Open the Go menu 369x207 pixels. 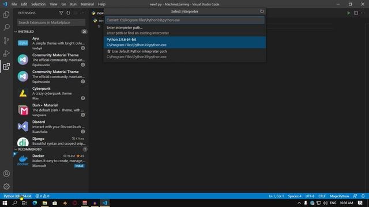click(63, 4)
